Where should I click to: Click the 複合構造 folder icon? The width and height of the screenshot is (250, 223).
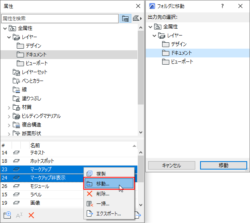pyautogui.click(x=16, y=125)
